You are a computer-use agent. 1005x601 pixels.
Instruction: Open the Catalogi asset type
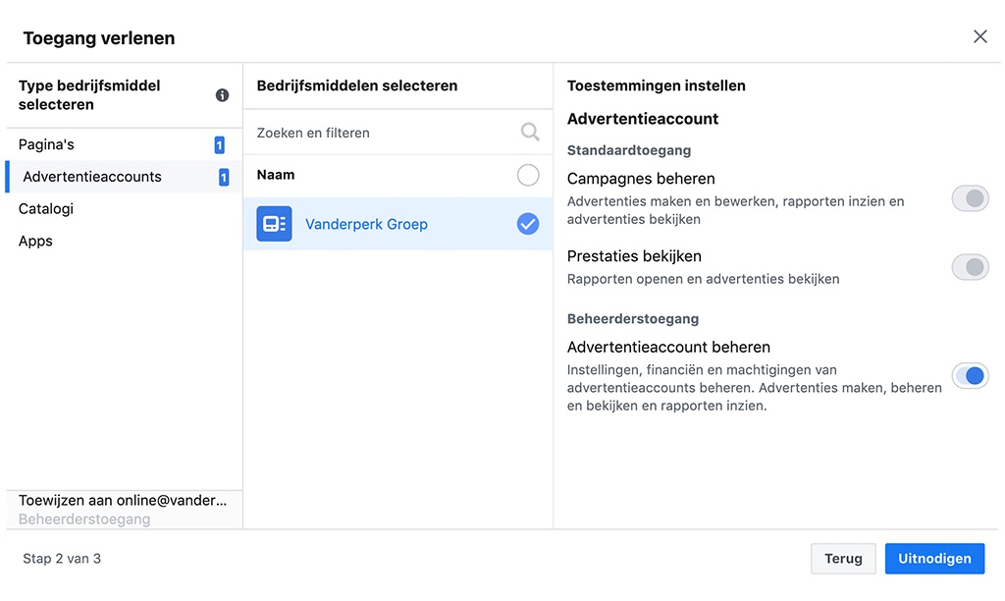(46, 209)
